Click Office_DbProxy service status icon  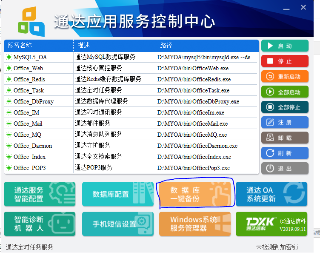tap(9, 101)
